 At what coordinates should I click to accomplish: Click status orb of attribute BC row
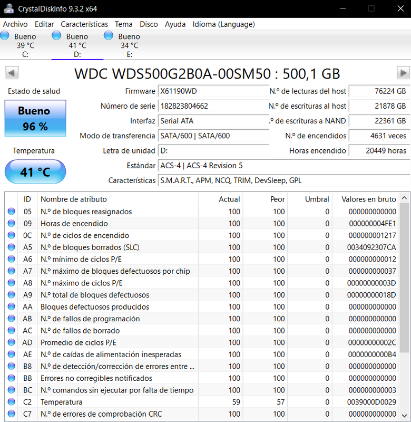tap(11, 390)
